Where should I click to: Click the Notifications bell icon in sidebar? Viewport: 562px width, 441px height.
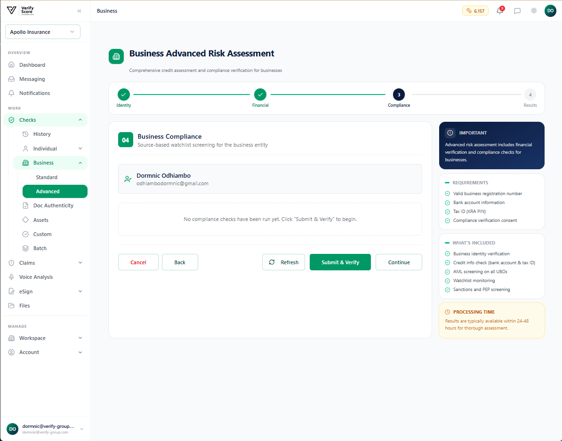click(x=11, y=93)
